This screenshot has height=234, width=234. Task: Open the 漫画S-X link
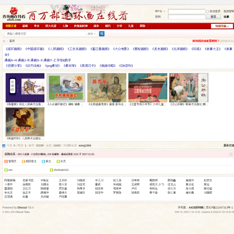pyautogui.click(x=37, y=60)
